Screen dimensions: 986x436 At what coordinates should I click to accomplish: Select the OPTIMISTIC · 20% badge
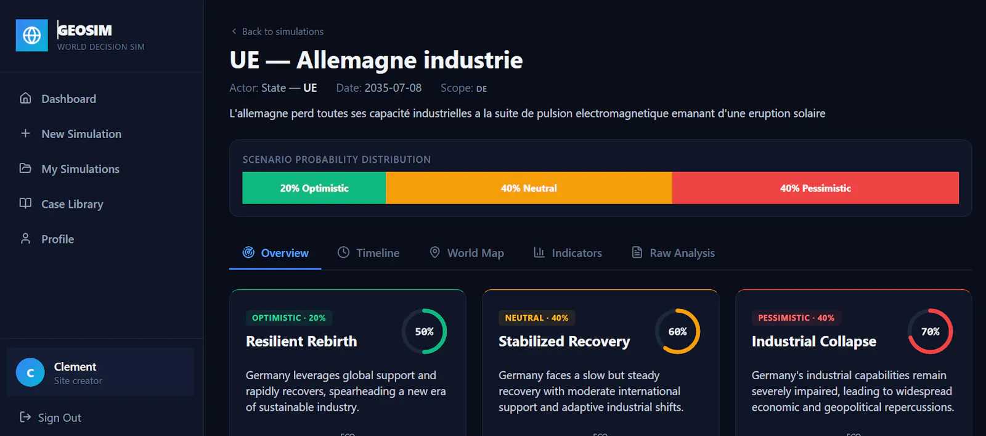coord(288,318)
